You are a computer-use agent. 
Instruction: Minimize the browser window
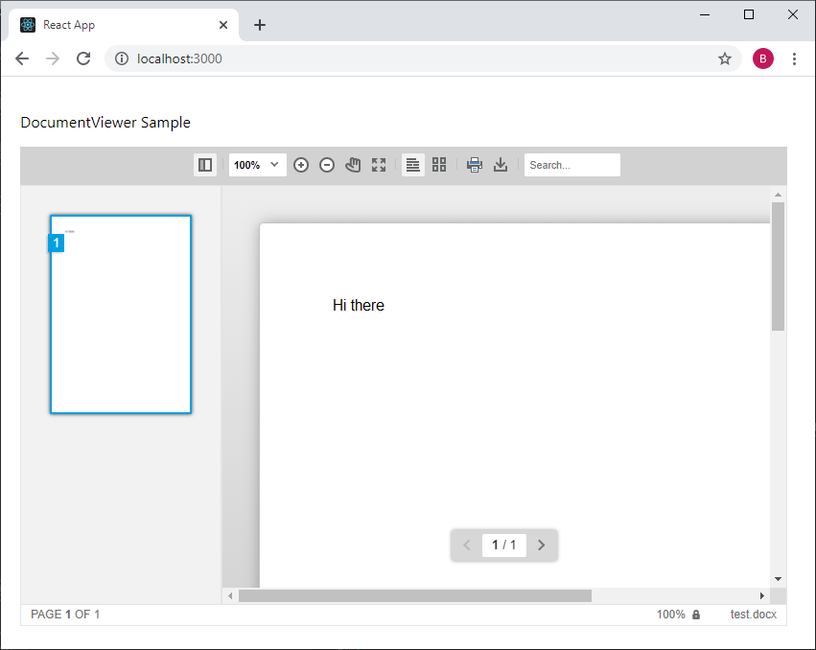click(705, 14)
